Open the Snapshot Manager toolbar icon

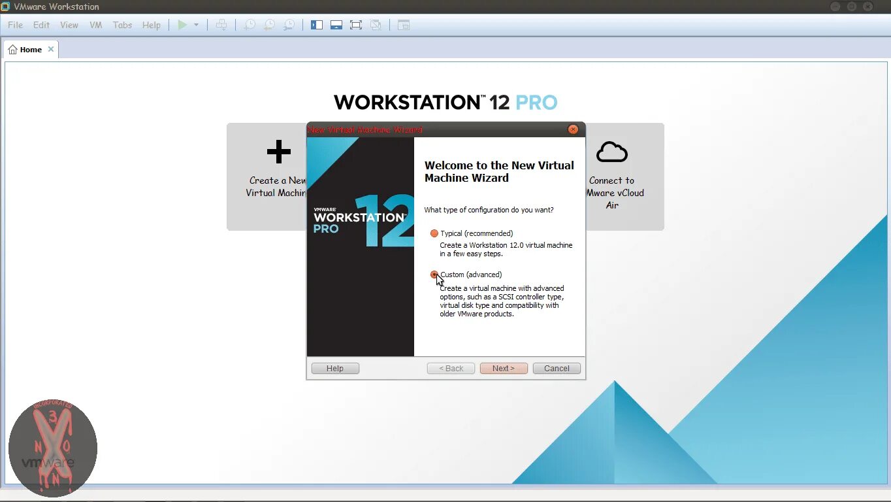pos(289,25)
